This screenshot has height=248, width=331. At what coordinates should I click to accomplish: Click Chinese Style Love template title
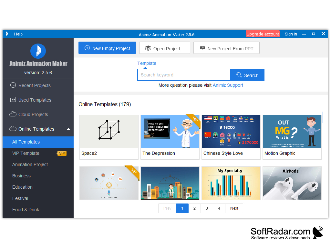coord(223,153)
